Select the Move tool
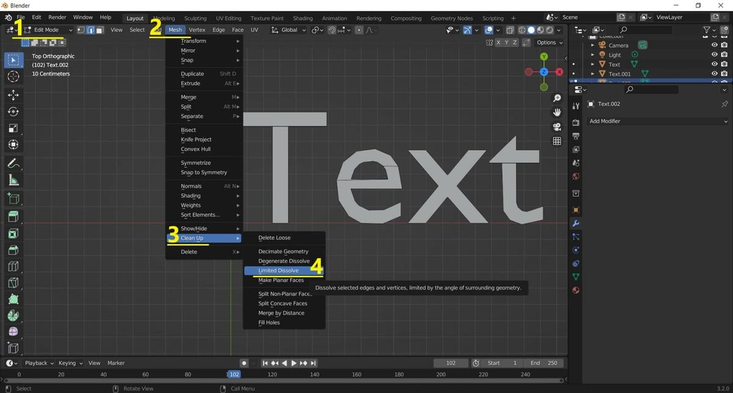 13,95
